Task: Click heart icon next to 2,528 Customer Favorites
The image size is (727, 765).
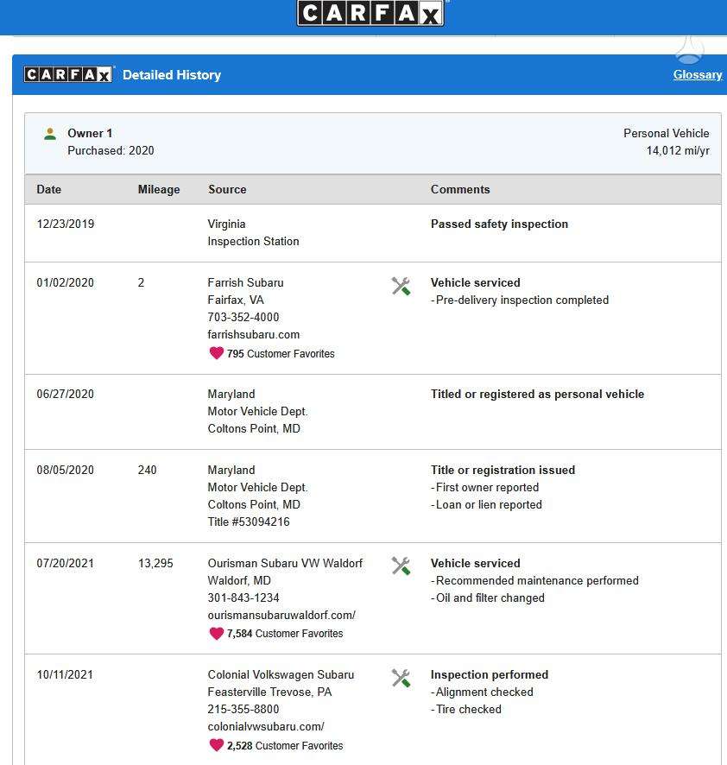Action: [x=216, y=745]
